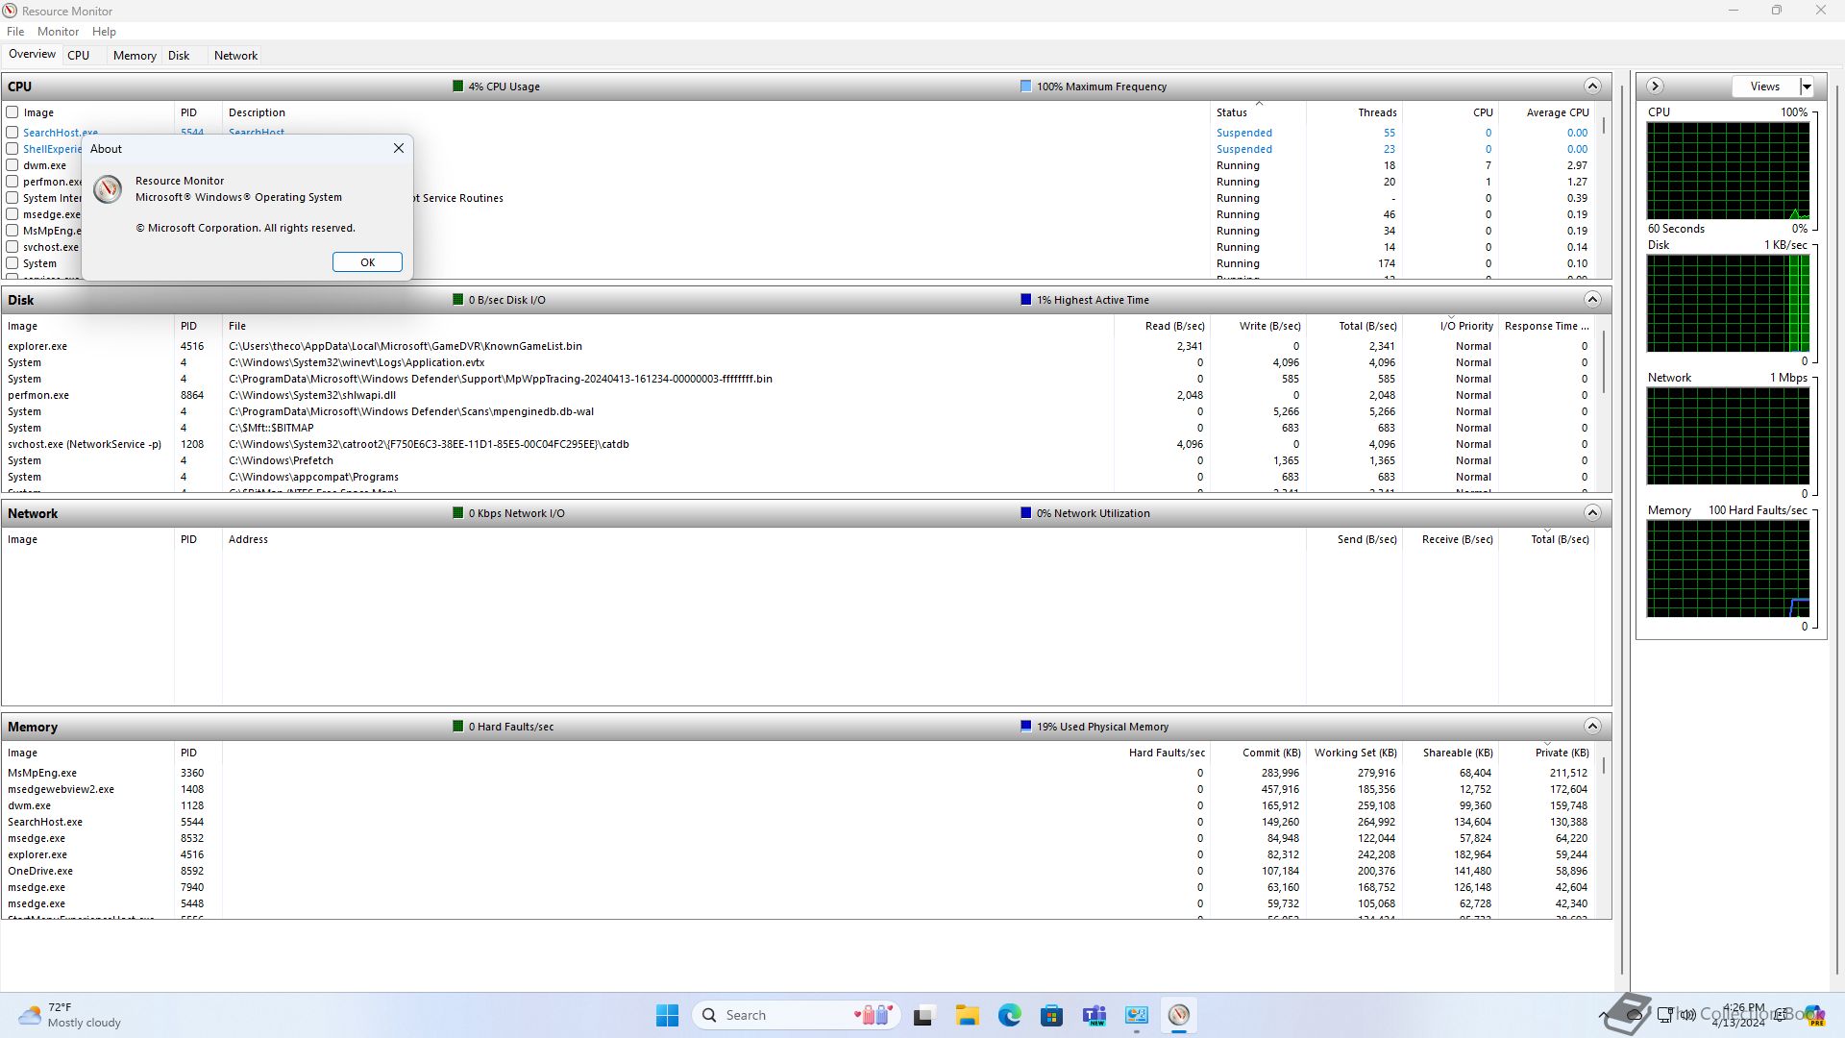1845x1038 pixels.
Task: Collapse the CPU section
Action: click(1592, 86)
